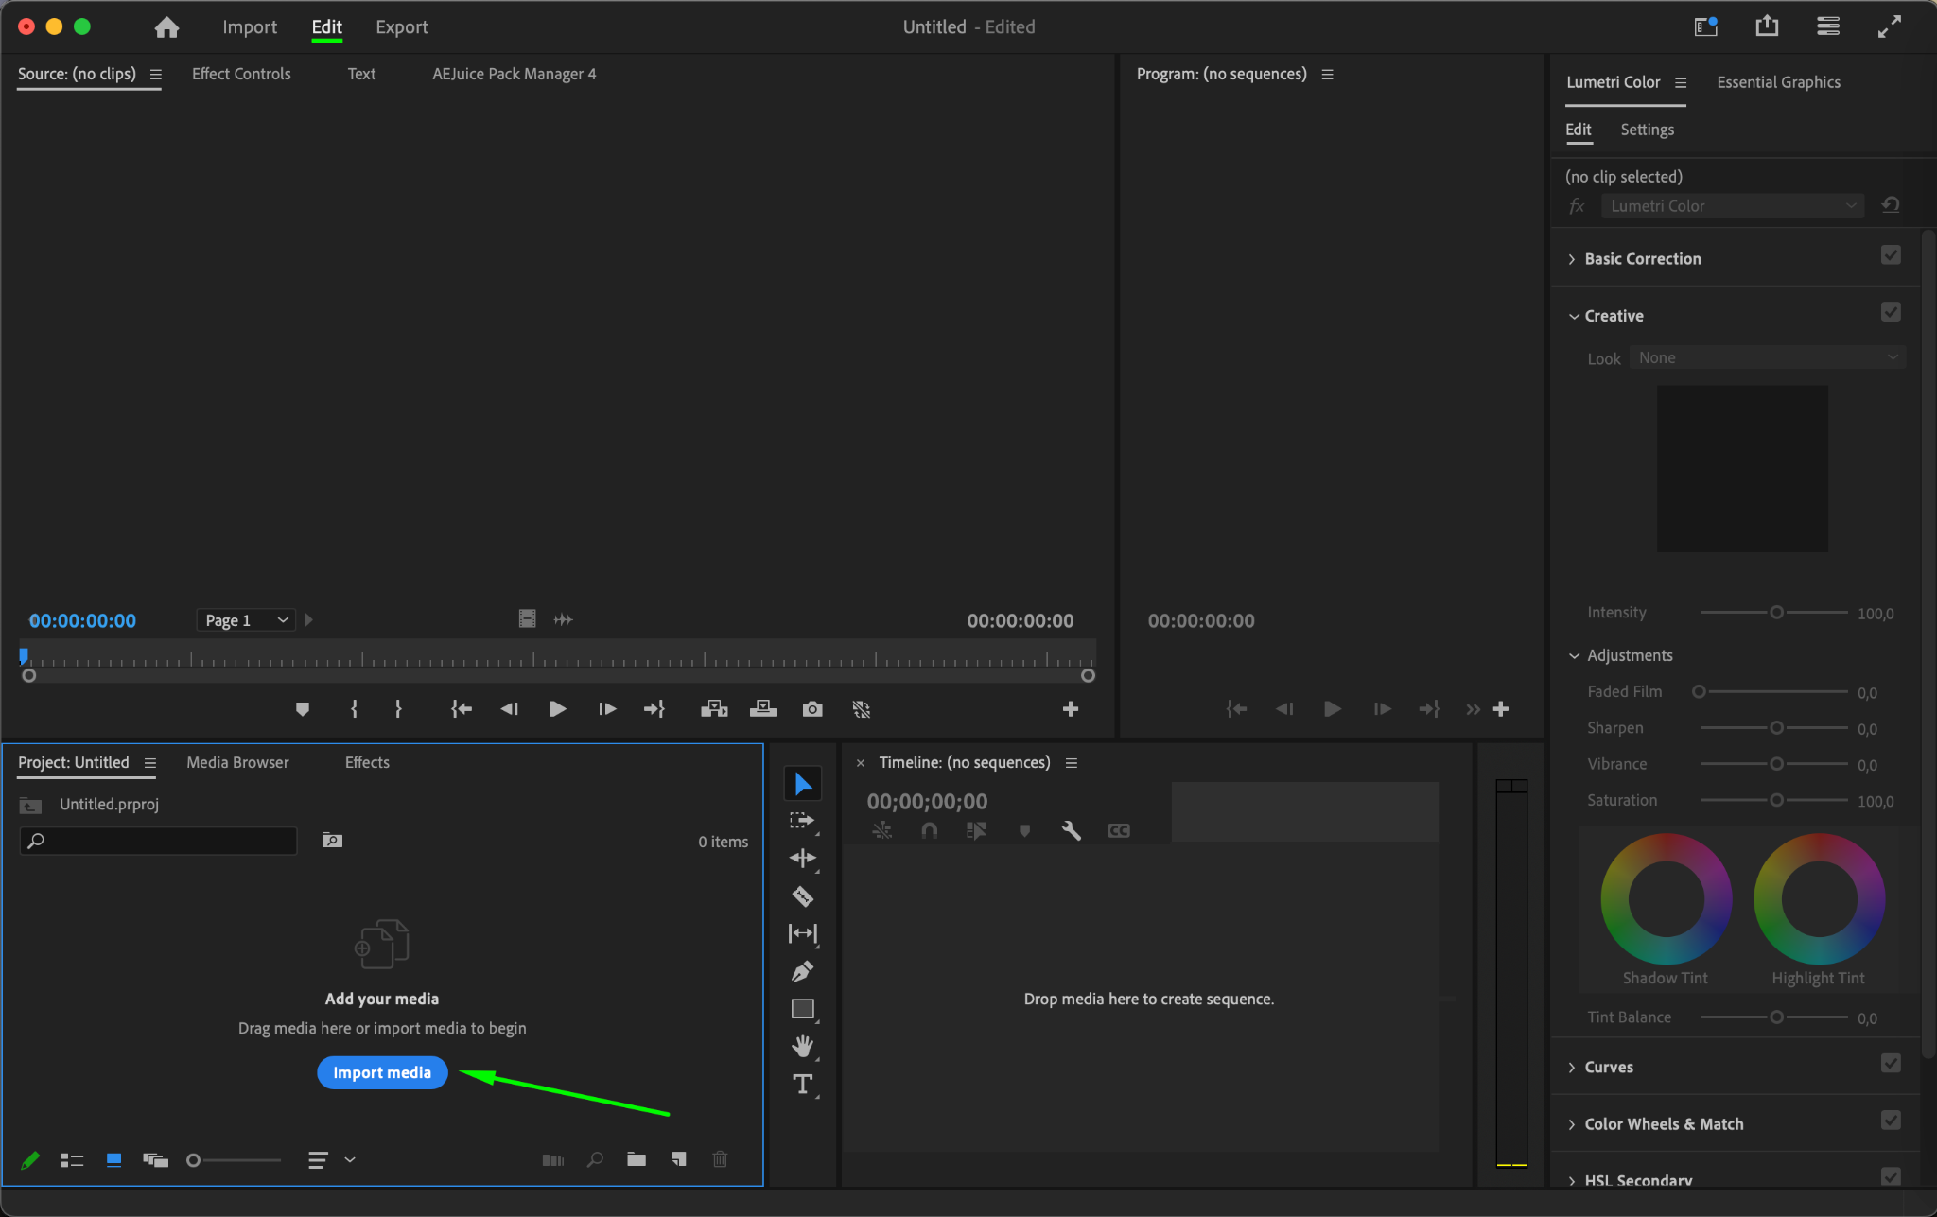Expand the Color Wheels & Match section
This screenshot has width=1937, height=1217.
[1663, 1123]
